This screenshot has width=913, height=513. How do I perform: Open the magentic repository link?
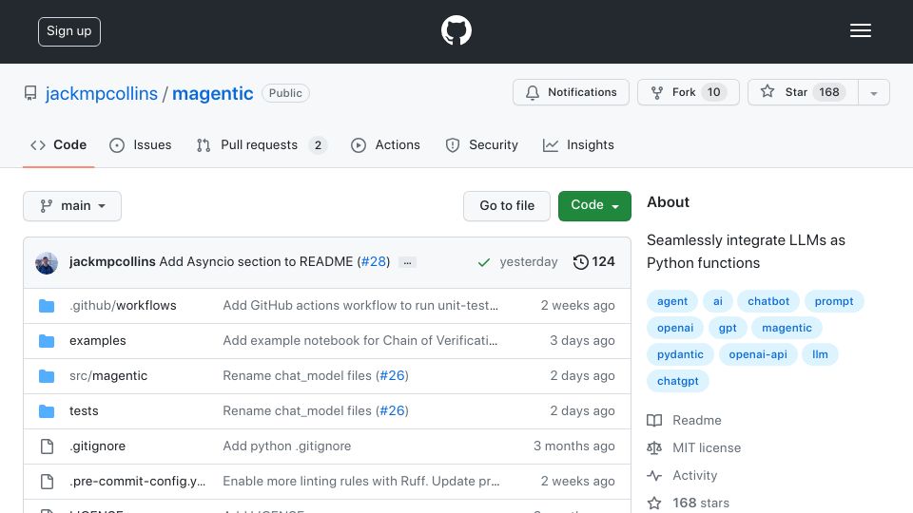tap(212, 94)
